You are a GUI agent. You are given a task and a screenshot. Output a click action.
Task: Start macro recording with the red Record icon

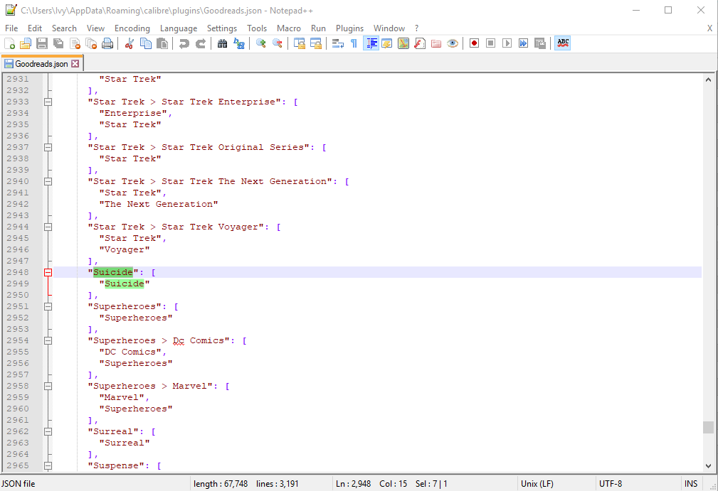pos(474,43)
